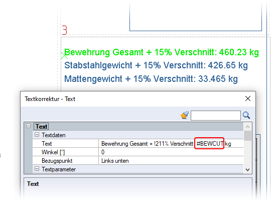Select the Bezugspunkt value Links unten

[171, 161]
